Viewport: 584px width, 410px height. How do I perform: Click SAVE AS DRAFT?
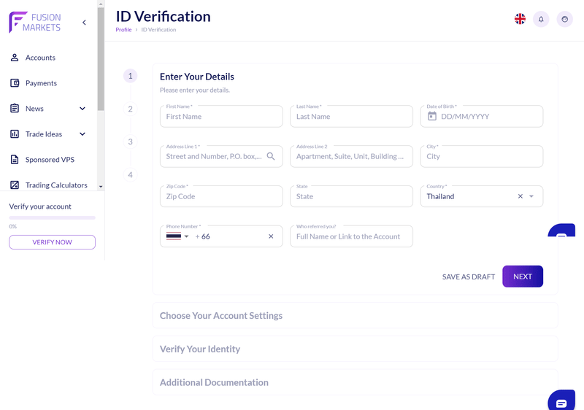coord(469,276)
